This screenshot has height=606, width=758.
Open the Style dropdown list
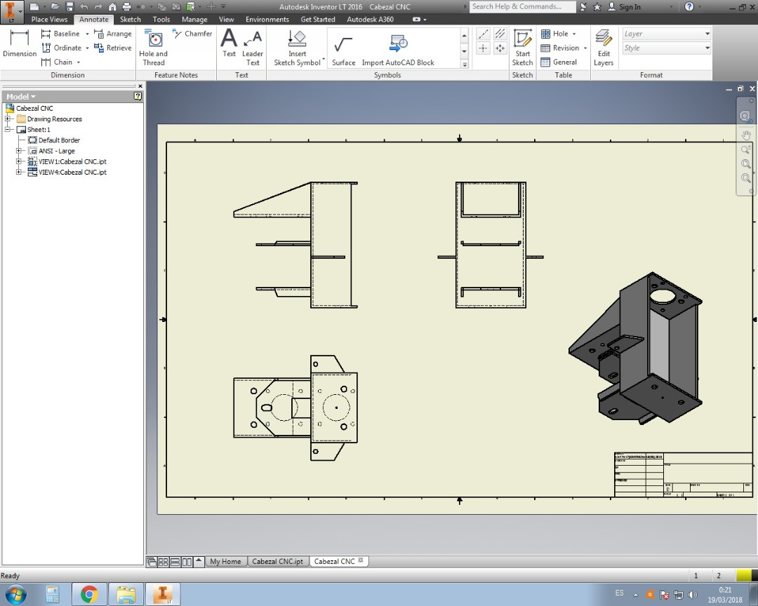point(667,48)
